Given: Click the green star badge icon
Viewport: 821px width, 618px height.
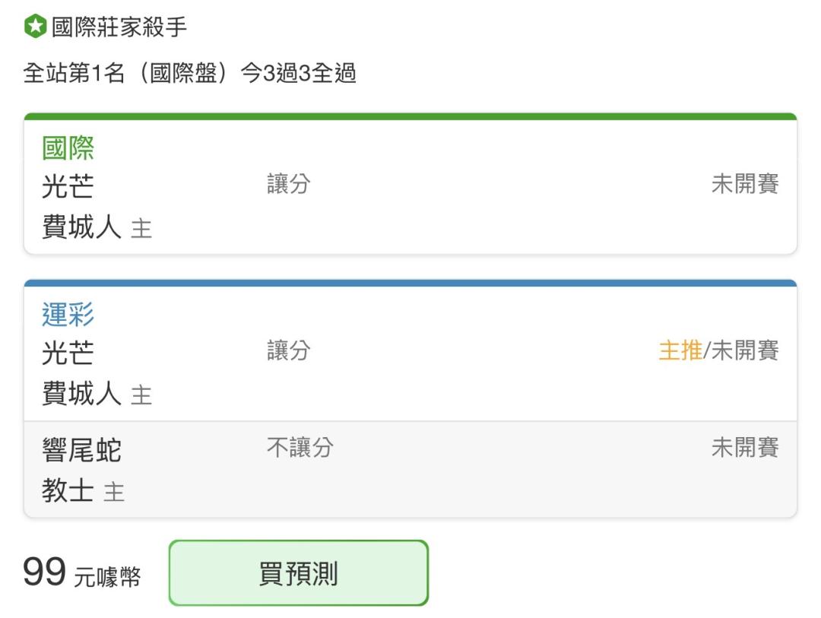Looking at the screenshot, I should (35, 26).
